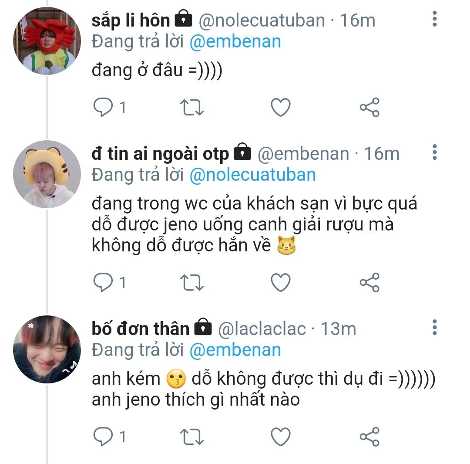Share the "anh kém" tweet by @laclaclac

pos(369,437)
